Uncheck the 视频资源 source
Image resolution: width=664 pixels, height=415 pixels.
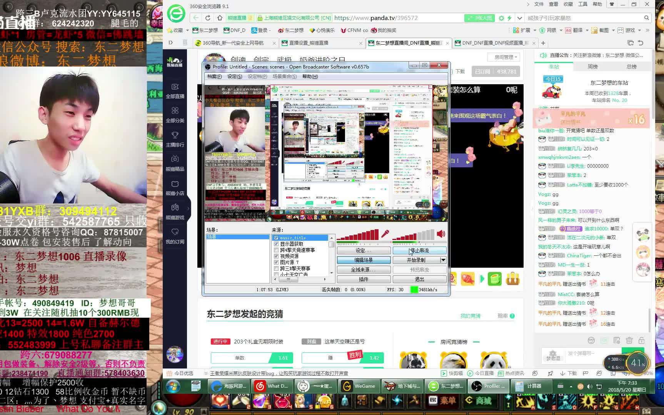pyautogui.click(x=276, y=256)
